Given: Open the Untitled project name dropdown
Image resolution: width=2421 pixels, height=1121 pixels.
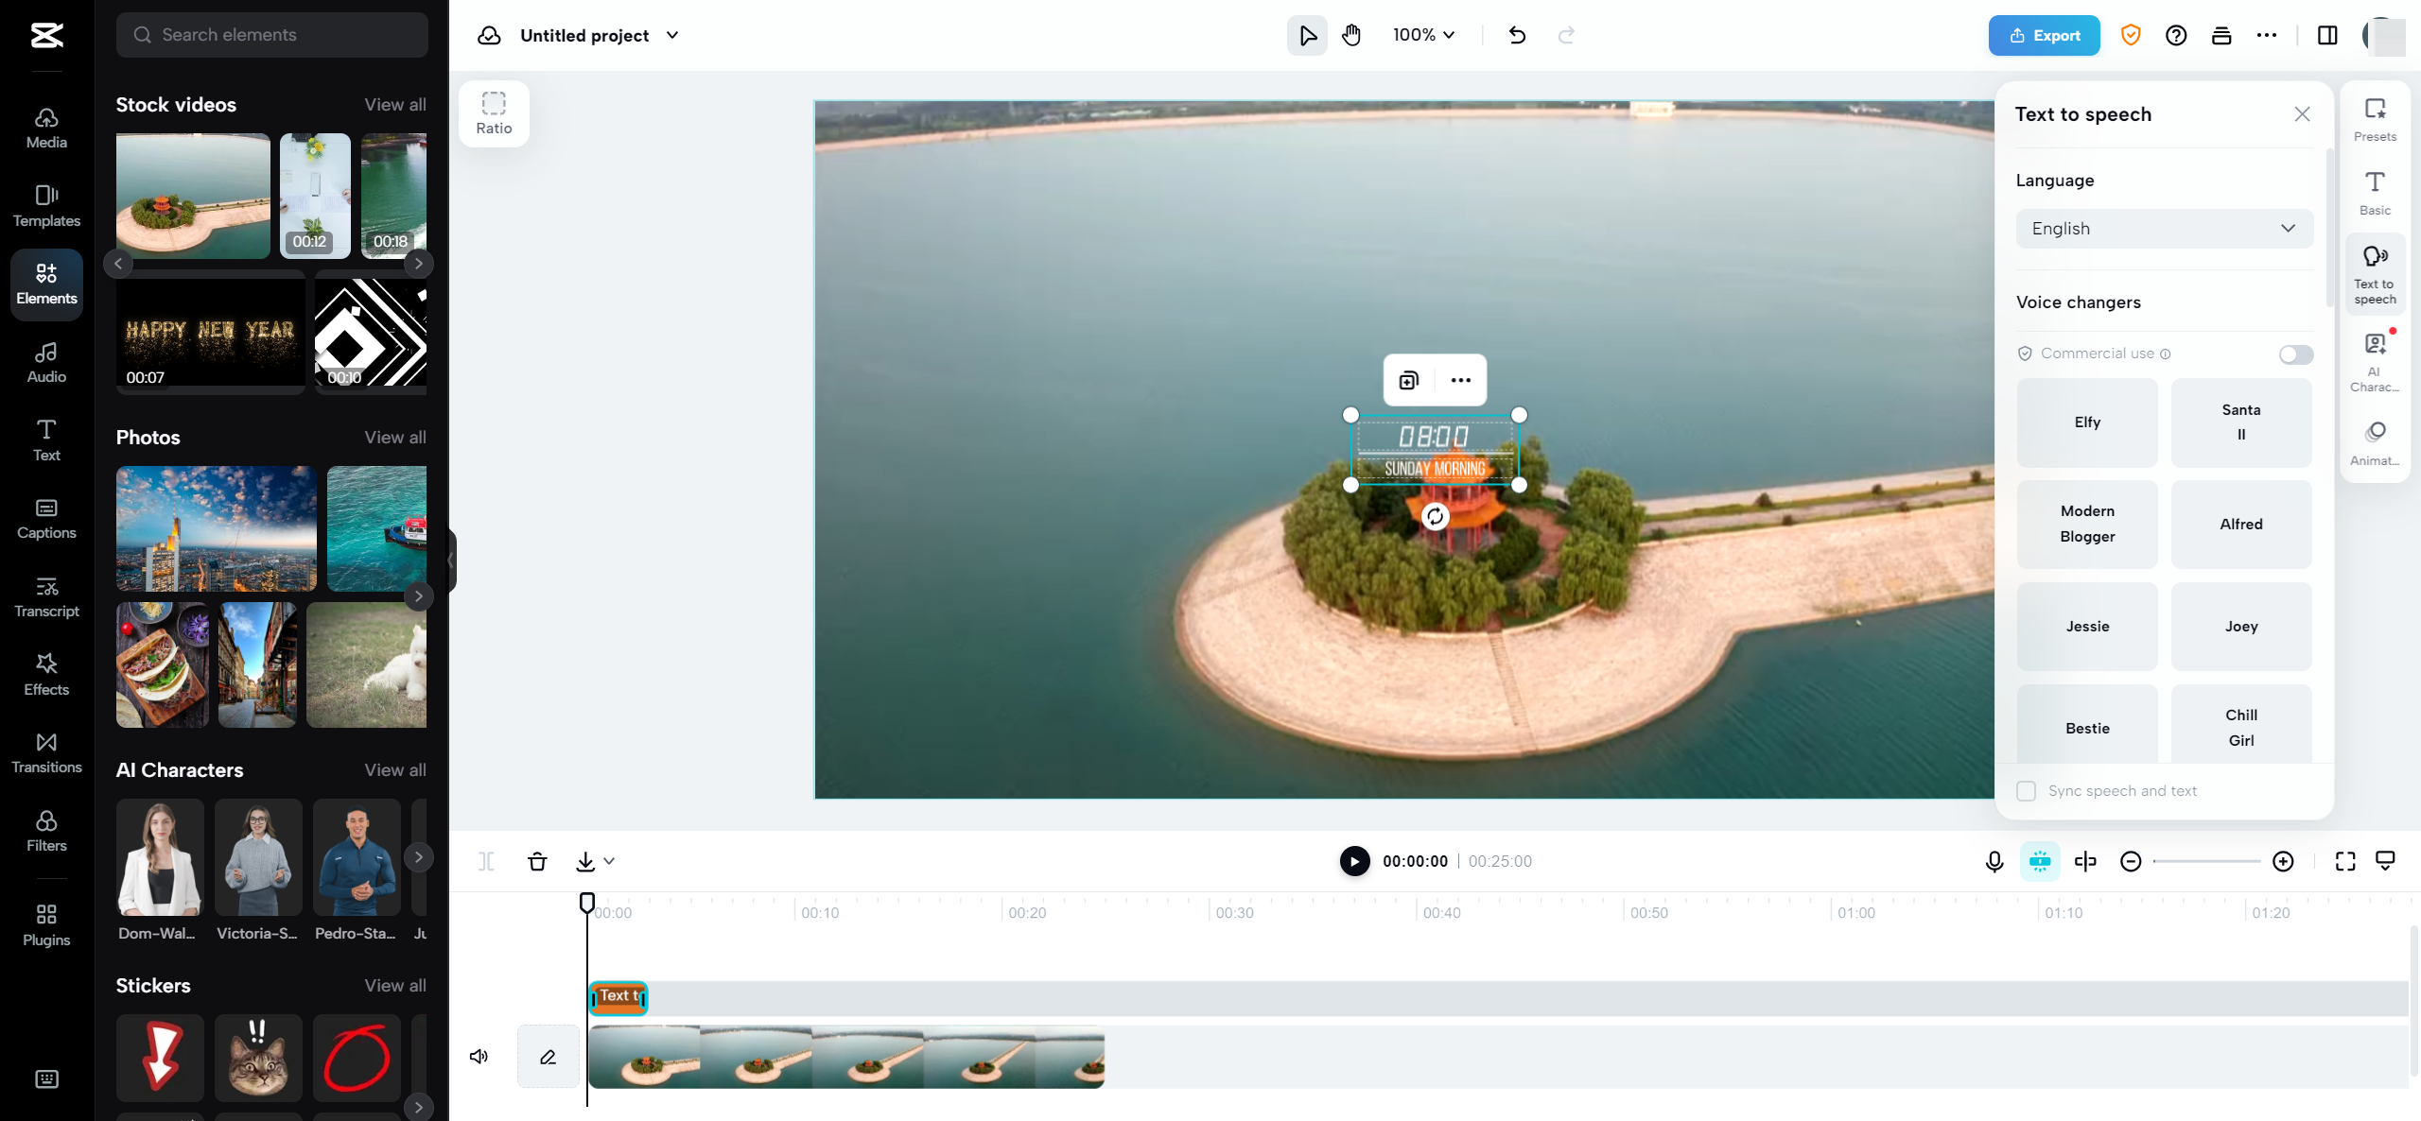Looking at the screenshot, I should (x=672, y=35).
